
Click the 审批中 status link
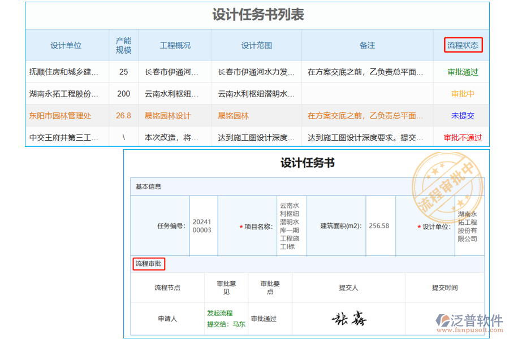pyautogui.click(x=462, y=94)
